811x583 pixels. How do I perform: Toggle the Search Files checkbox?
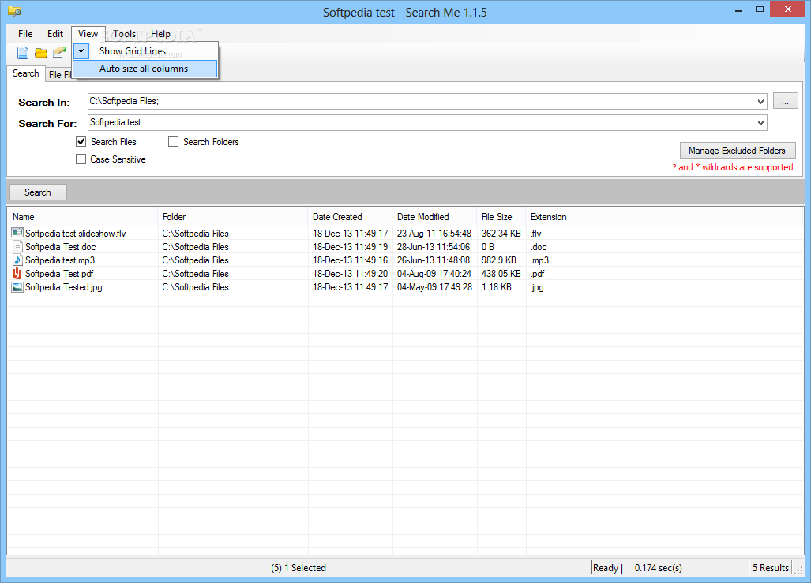click(81, 142)
